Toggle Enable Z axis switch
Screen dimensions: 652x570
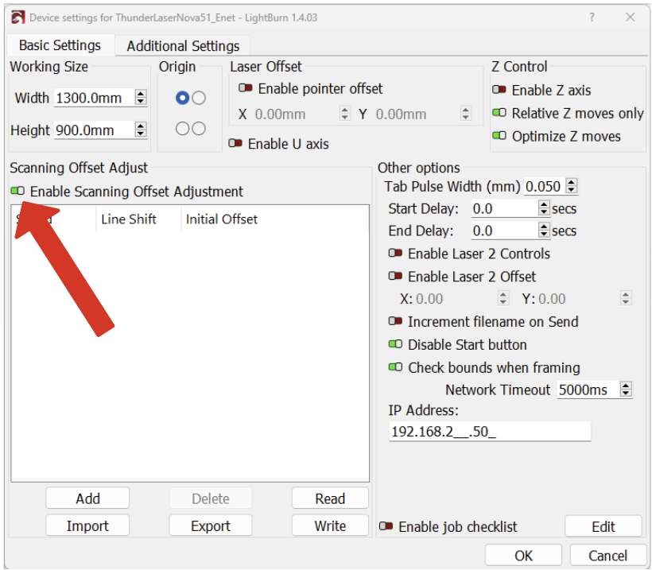coord(499,90)
